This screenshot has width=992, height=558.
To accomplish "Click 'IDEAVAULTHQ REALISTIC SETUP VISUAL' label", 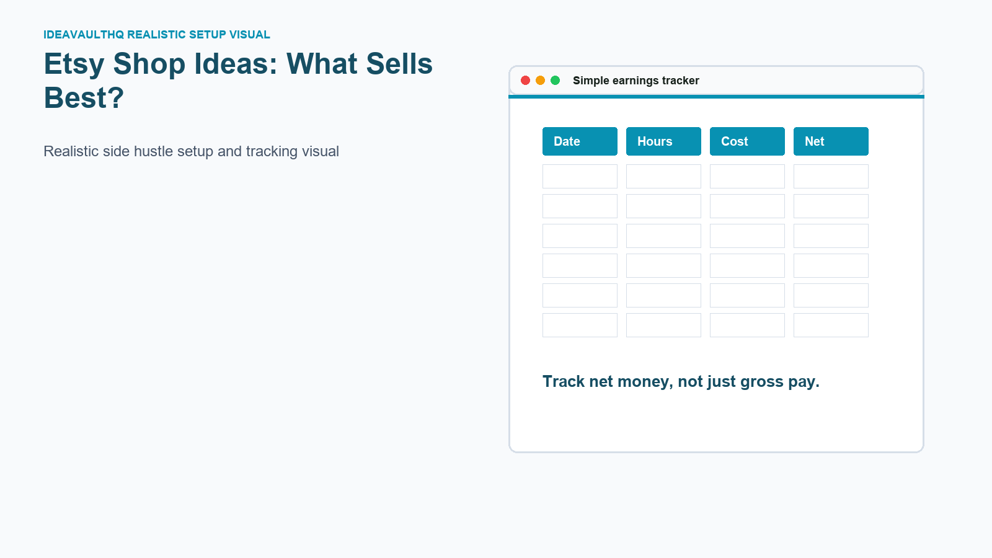I will point(157,35).
